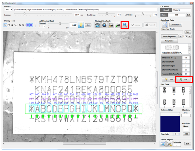This screenshot has width=195, height=151.
Task: Click the blue sphere manipulation tool
Action: pyautogui.click(x=104, y=25)
